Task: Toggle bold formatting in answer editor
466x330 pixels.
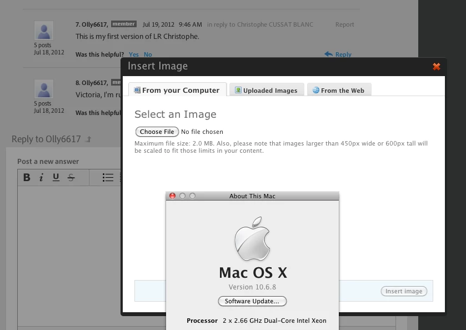Action: (x=27, y=177)
